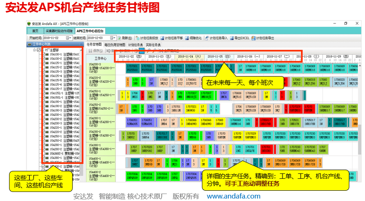Click the 刷新(R) refresh icon button
The image size is (365, 201).
click(x=120, y=38)
